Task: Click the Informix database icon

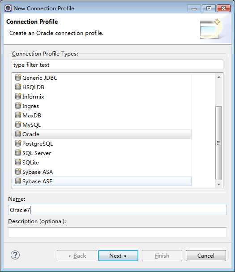Action: (18, 96)
